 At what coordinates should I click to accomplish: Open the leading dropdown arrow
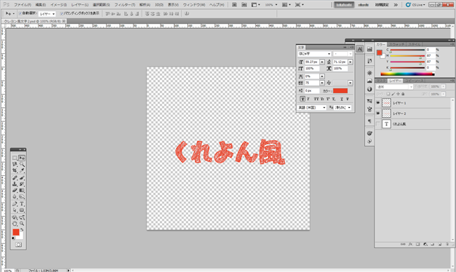350,62
